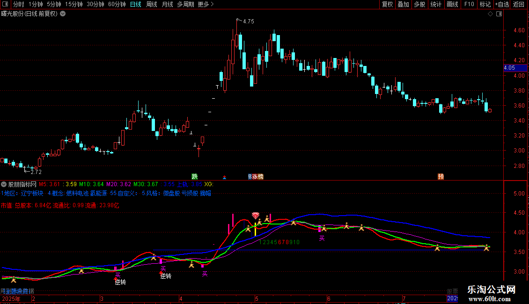The height and width of the screenshot is (304, 529).
Task: Click the M10: 3.64 value
Action: tap(91, 184)
